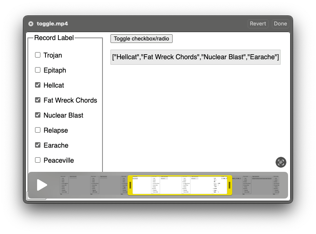This screenshot has width=316, height=234.
Task: Click the Peaceville label text
Action: [x=59, y=160]
